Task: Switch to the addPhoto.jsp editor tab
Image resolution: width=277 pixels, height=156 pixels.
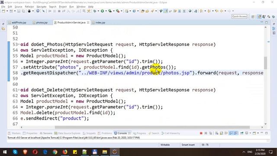Action: 17,23
